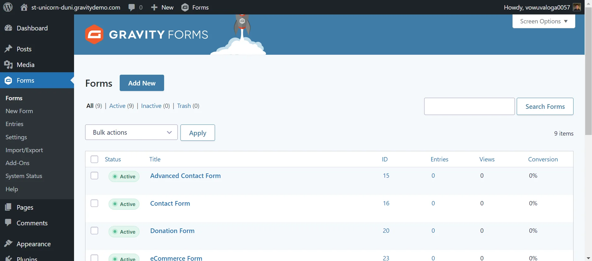
Task: Check the select-all checkbox in table header
Action: [x=94, y=159]
